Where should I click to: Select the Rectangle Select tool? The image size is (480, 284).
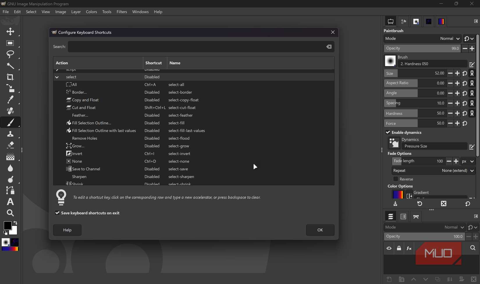(x=10, y=43)
